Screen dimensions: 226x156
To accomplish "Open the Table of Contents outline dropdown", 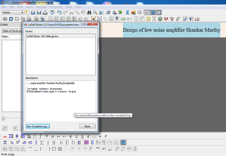I will click(x=12, y=31).
